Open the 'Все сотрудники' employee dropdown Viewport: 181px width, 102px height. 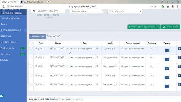[x=125, y=11]
